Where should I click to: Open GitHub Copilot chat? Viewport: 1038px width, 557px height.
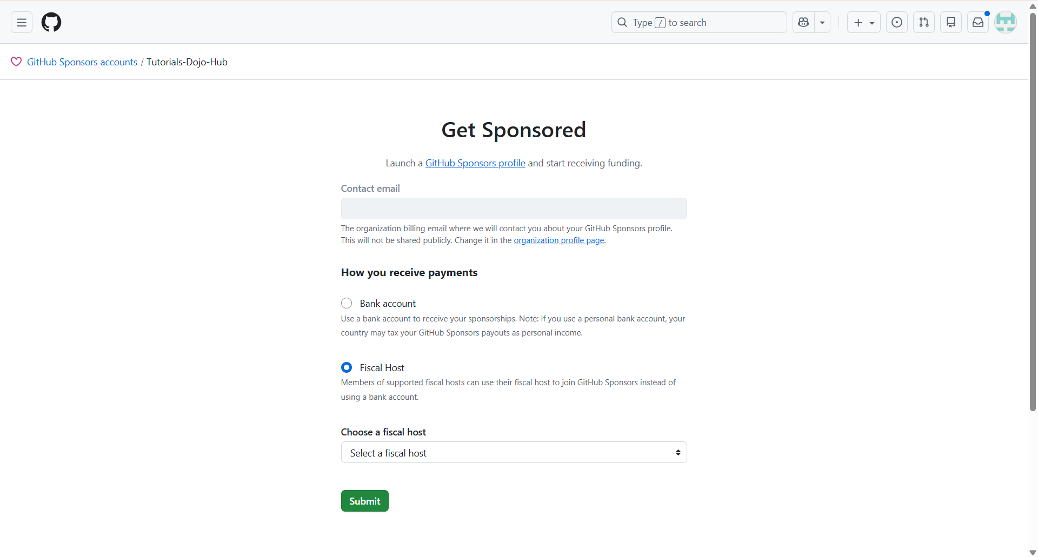[803, 22]
